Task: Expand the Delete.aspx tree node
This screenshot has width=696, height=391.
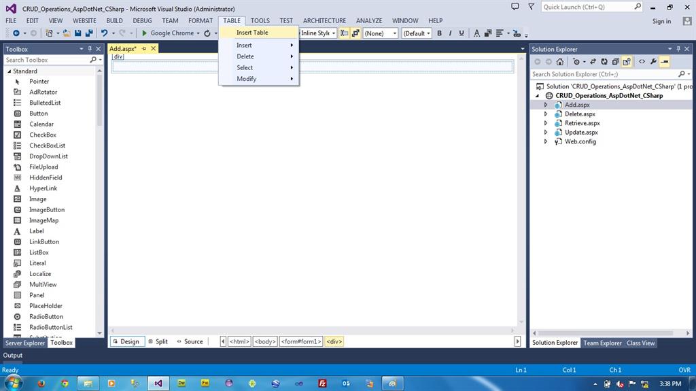Action: click(x=546, y=114)
